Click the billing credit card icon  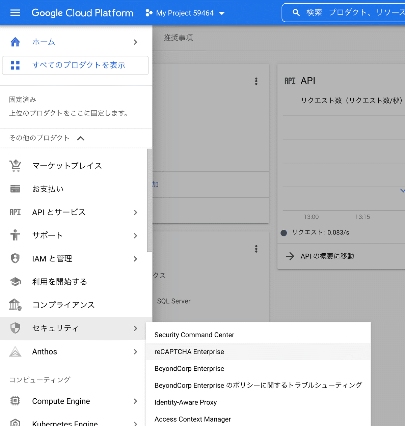click(15, 189)
